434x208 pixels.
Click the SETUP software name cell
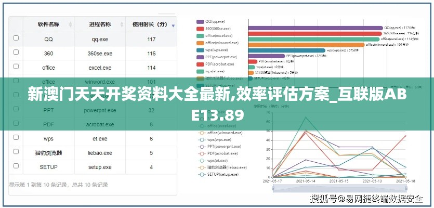[x=49, y=167]
